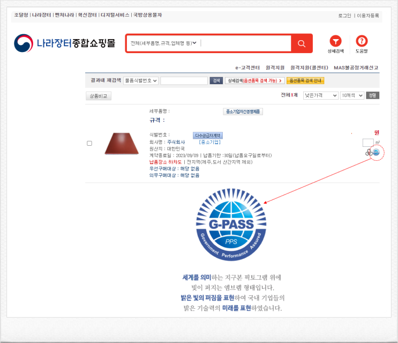Click the 우선구매대상 : 해당 없음 text
Image resolution: width=398 pixels, height=343 pixels.
[x=174, y=169]
